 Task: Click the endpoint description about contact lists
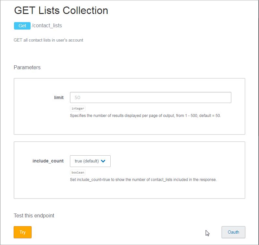point(48,40)
